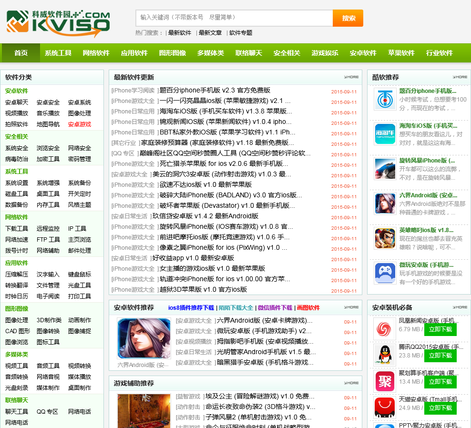Open the 联络聊天 navigation menu item

point(249,53)
